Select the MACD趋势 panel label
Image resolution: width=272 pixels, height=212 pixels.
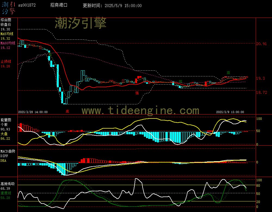8,151
